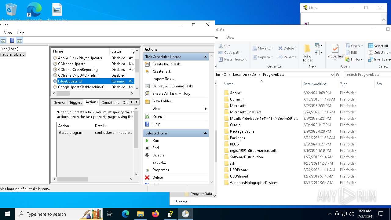This screenshot has height=220, width=391.
Task: Select the Oracle folder in ProgramData
Action: (235, 125)
